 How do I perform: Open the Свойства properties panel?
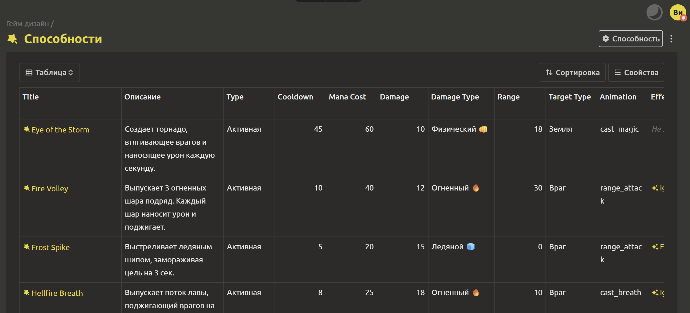coord(636,72)
